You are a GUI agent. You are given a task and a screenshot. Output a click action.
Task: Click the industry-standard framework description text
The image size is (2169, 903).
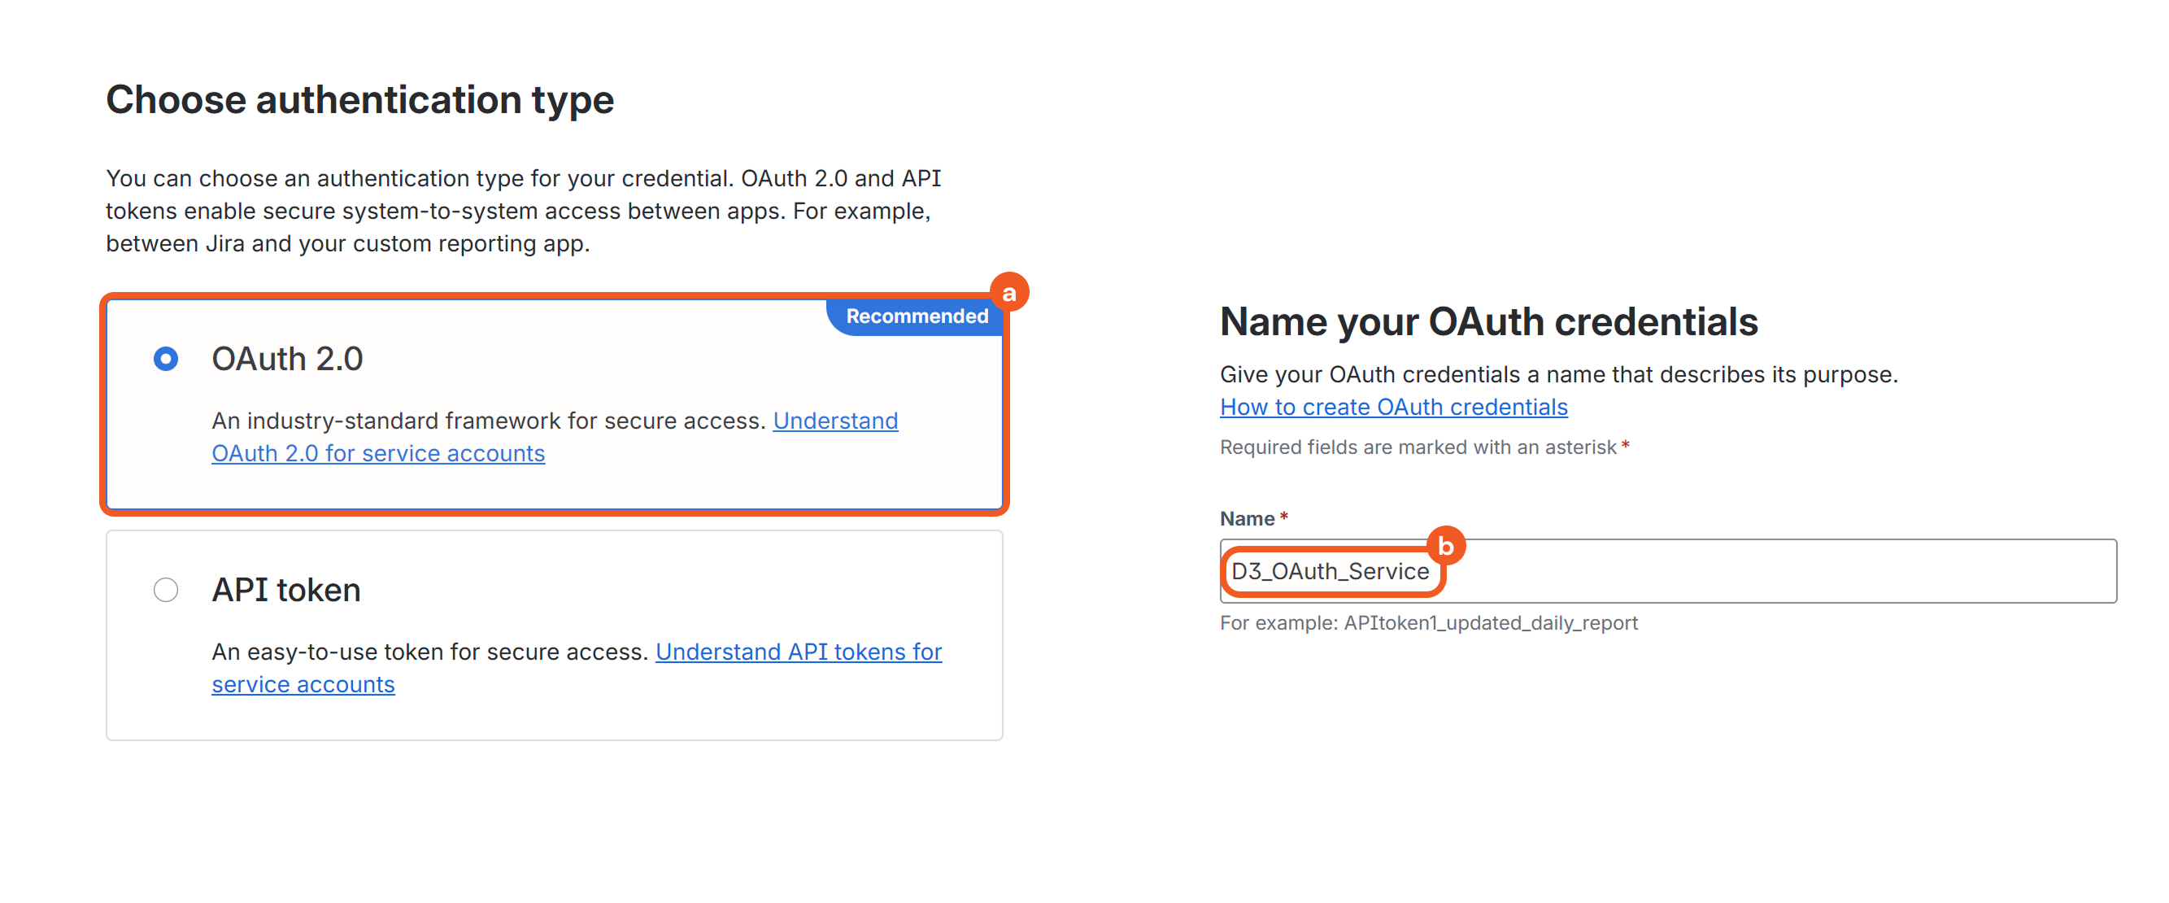click(x=488, y=421)
